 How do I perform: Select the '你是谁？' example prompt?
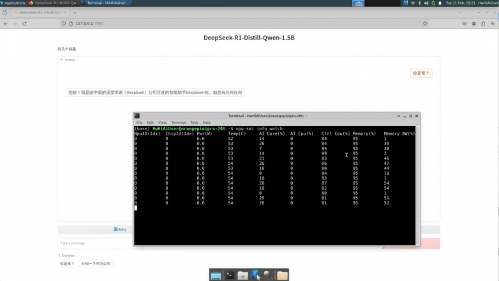pyautogui.click(x=66, y=263)
